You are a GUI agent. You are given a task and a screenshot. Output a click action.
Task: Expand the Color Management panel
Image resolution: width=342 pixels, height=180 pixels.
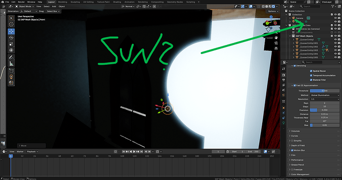300,175
